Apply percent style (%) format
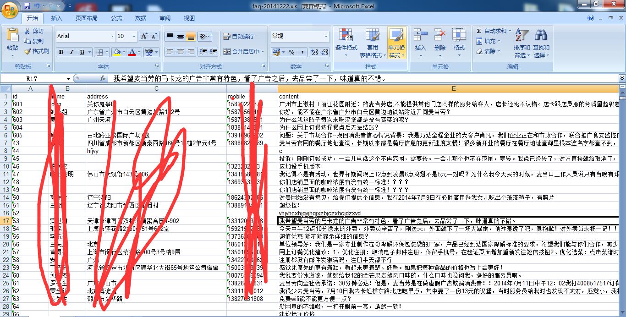The width and height of the screenshot is (626, 317). tap(291, 52)
